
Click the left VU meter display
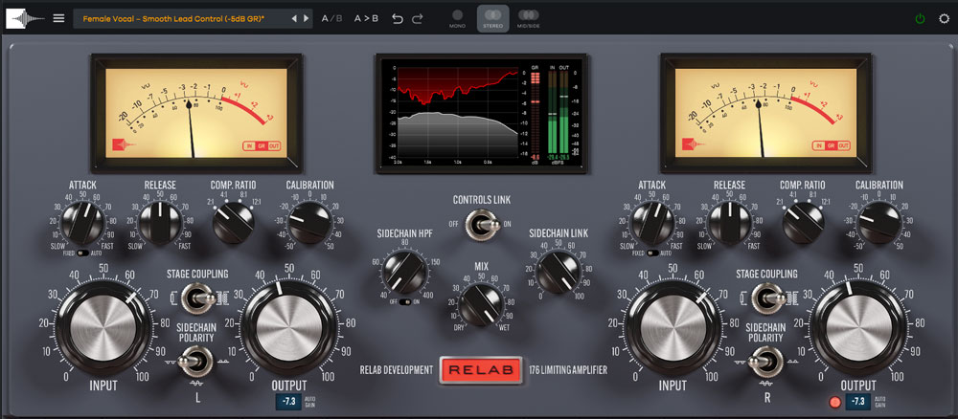[196, 113]
